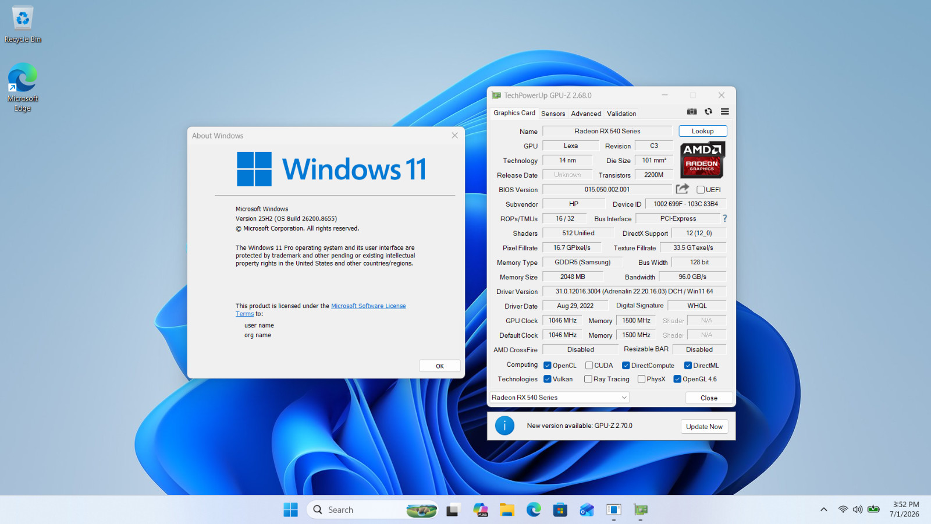Show hidden system tray icons
The image size is (931, 524).
point(823,510)
